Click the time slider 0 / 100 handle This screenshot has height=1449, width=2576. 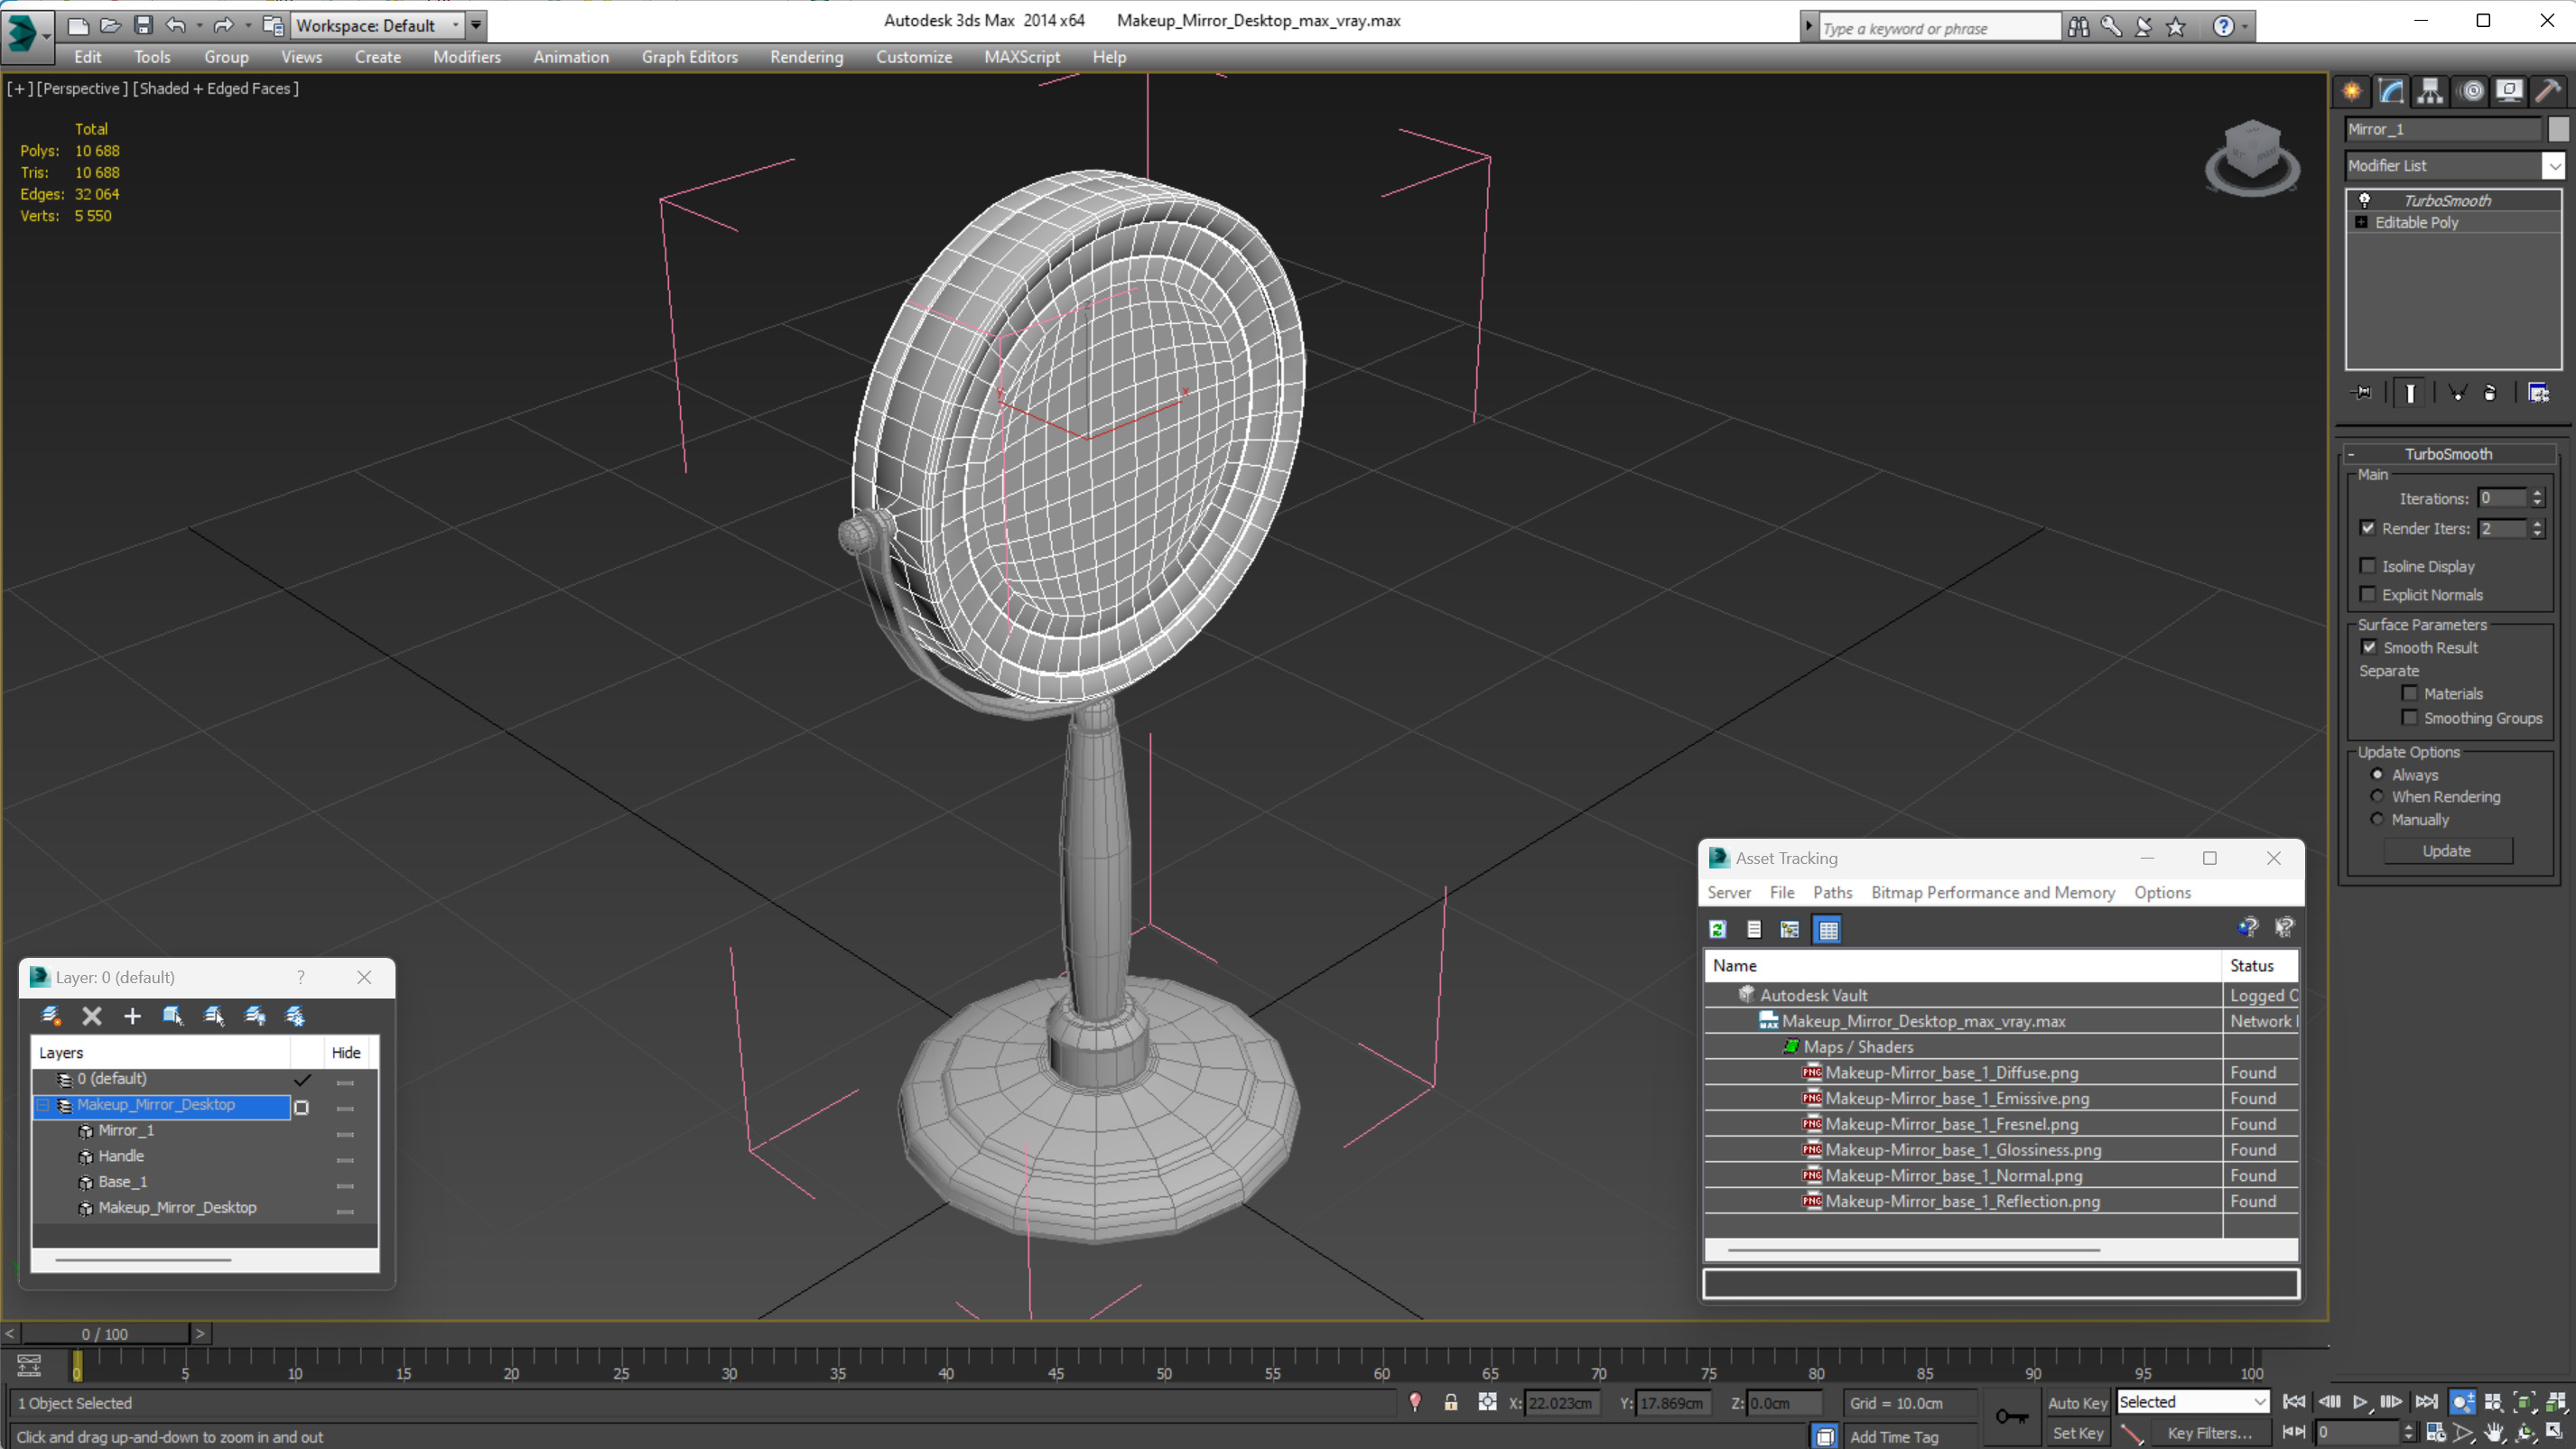[105, 1334]
